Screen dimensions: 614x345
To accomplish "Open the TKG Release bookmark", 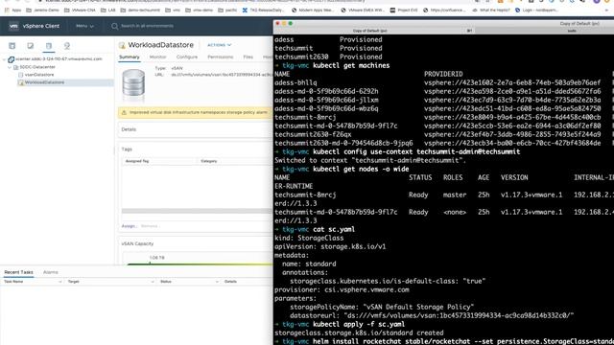I will click(264, 11).
